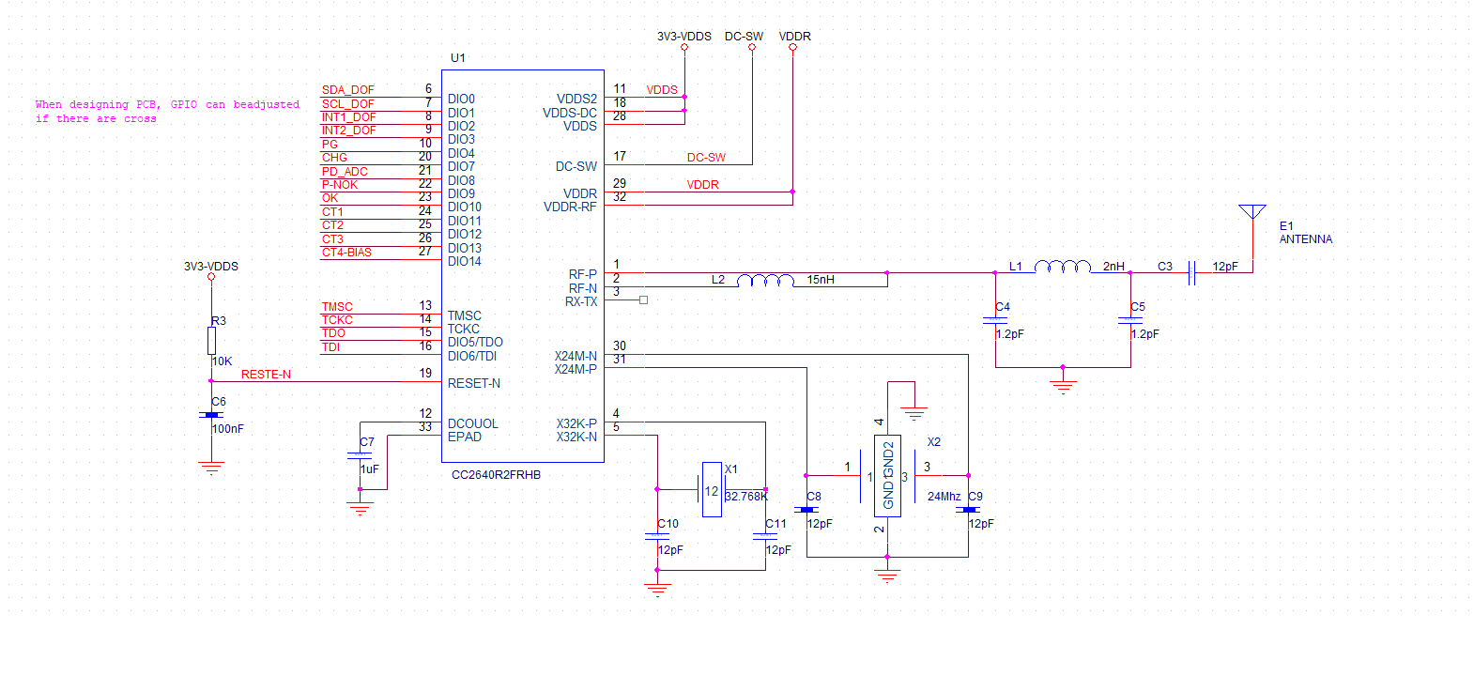The width and height of the screenshot is (1474, 691).
Task: Click the 24Mhz crystal value text
Action: 944,497
